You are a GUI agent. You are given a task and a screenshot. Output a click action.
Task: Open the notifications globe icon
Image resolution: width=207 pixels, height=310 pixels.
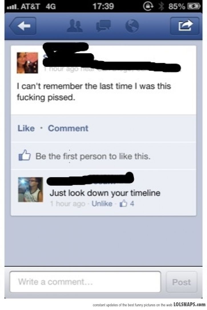(132, 26)
